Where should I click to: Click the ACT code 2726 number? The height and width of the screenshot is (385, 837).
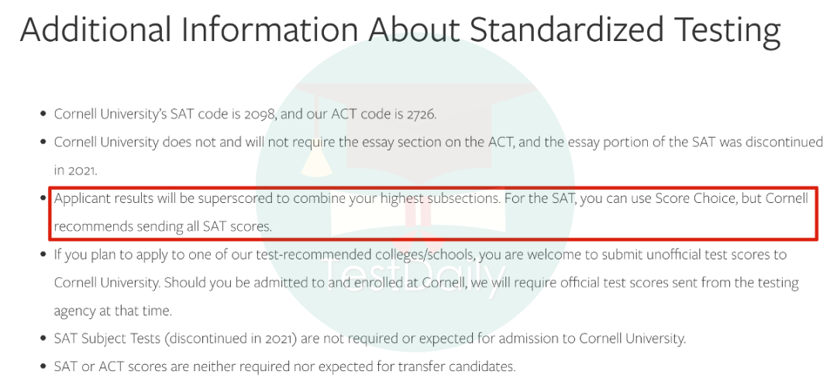[x=421, y=114]
